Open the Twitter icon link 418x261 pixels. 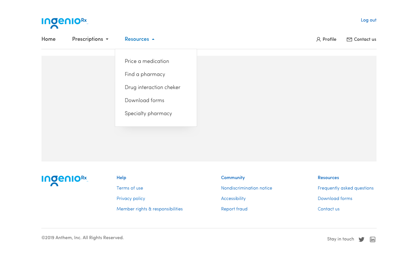coord(362,239)
